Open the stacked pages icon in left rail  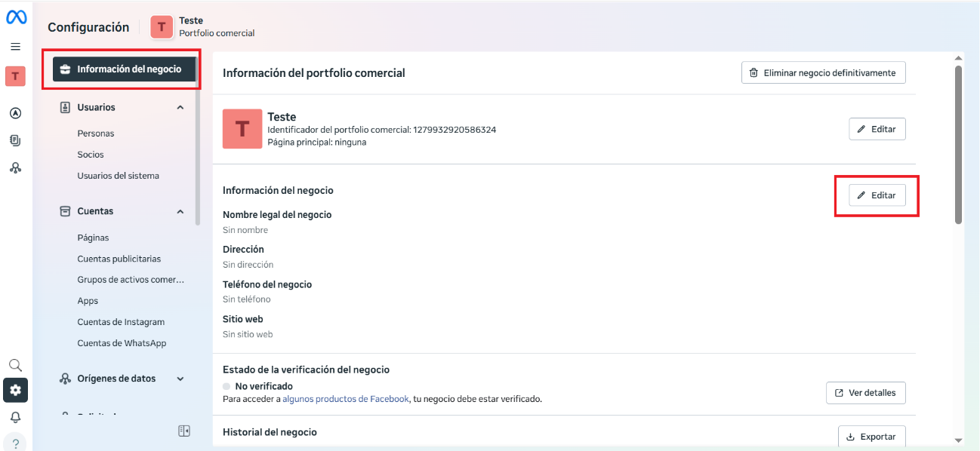(15, 140)
